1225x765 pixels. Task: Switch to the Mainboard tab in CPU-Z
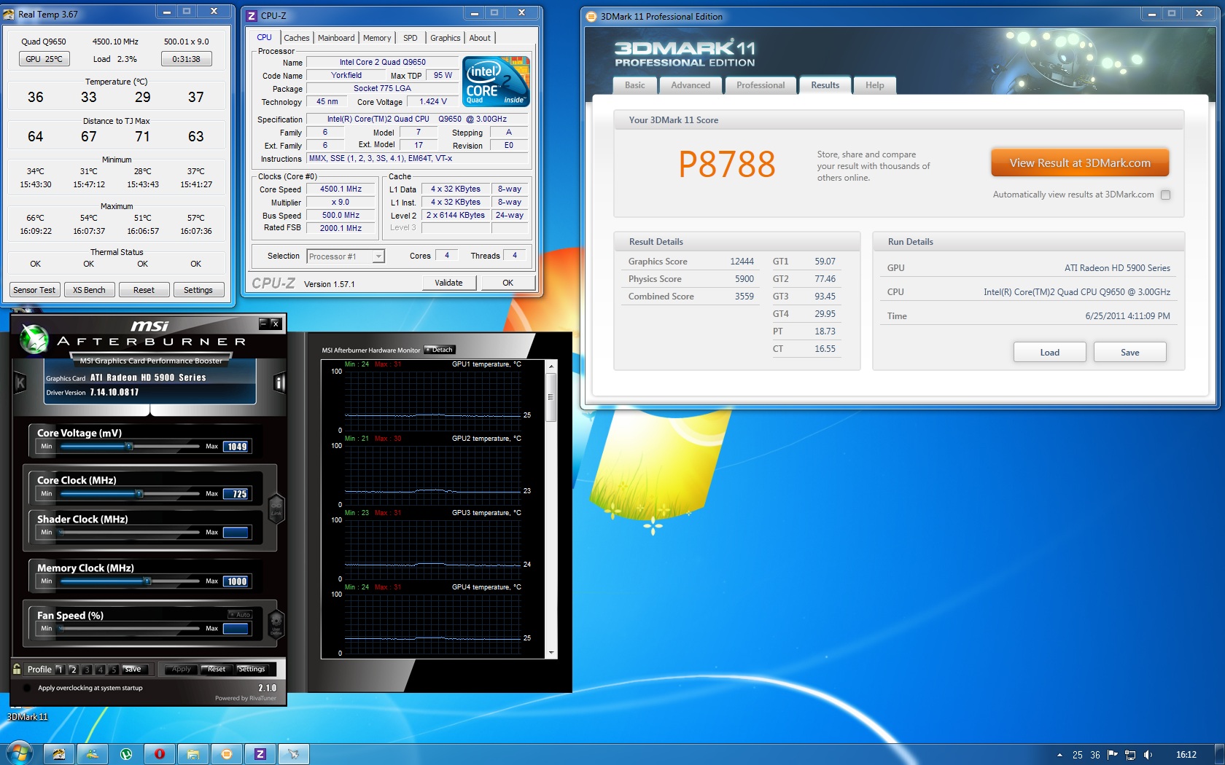pos(336,38)
